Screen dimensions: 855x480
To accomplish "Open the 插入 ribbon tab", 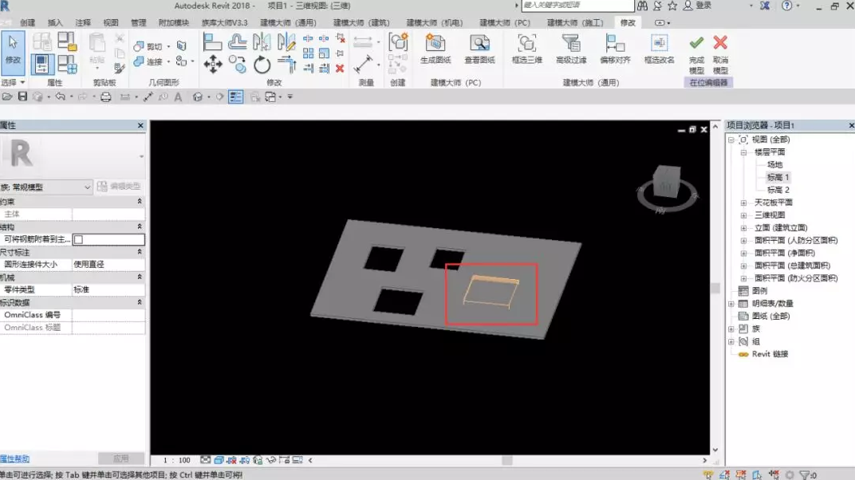I will (x=55, y=23).
